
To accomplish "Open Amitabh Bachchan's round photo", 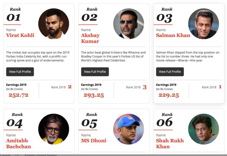I will [x=53, y=129].
